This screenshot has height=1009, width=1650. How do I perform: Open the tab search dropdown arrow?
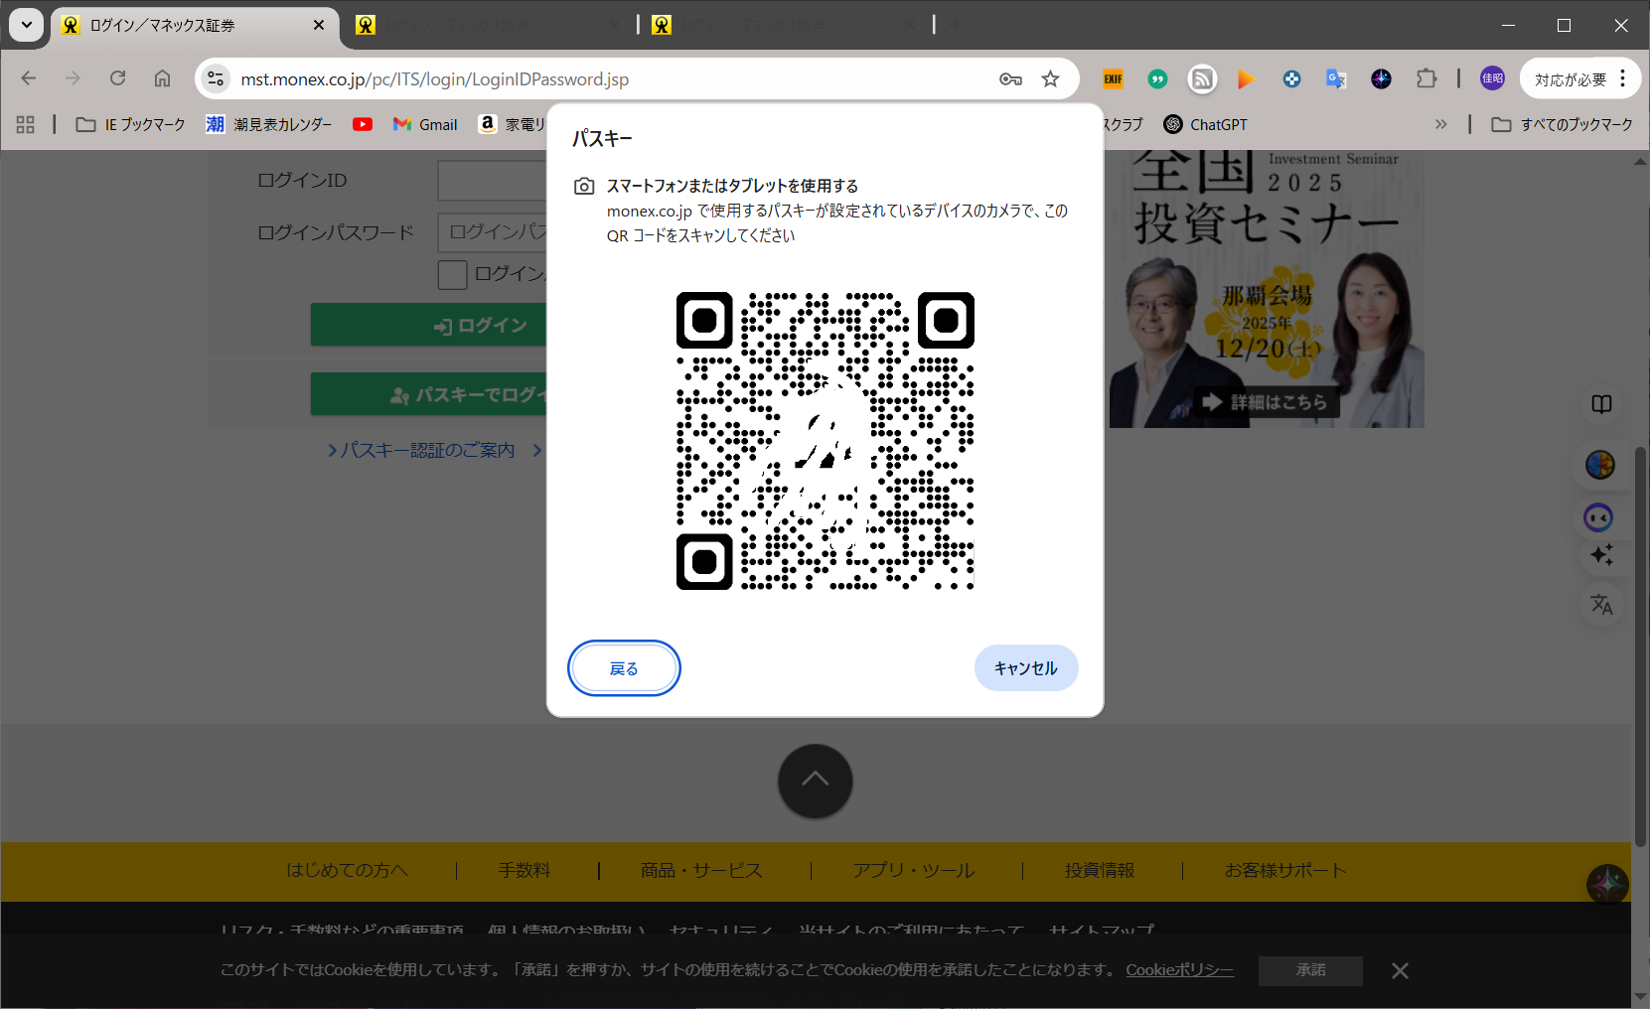click(x=27, y=25)
